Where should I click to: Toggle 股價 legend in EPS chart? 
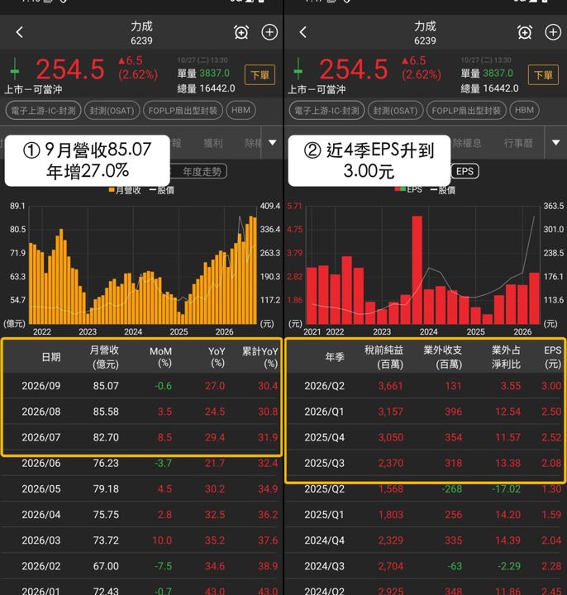[442, 190]
